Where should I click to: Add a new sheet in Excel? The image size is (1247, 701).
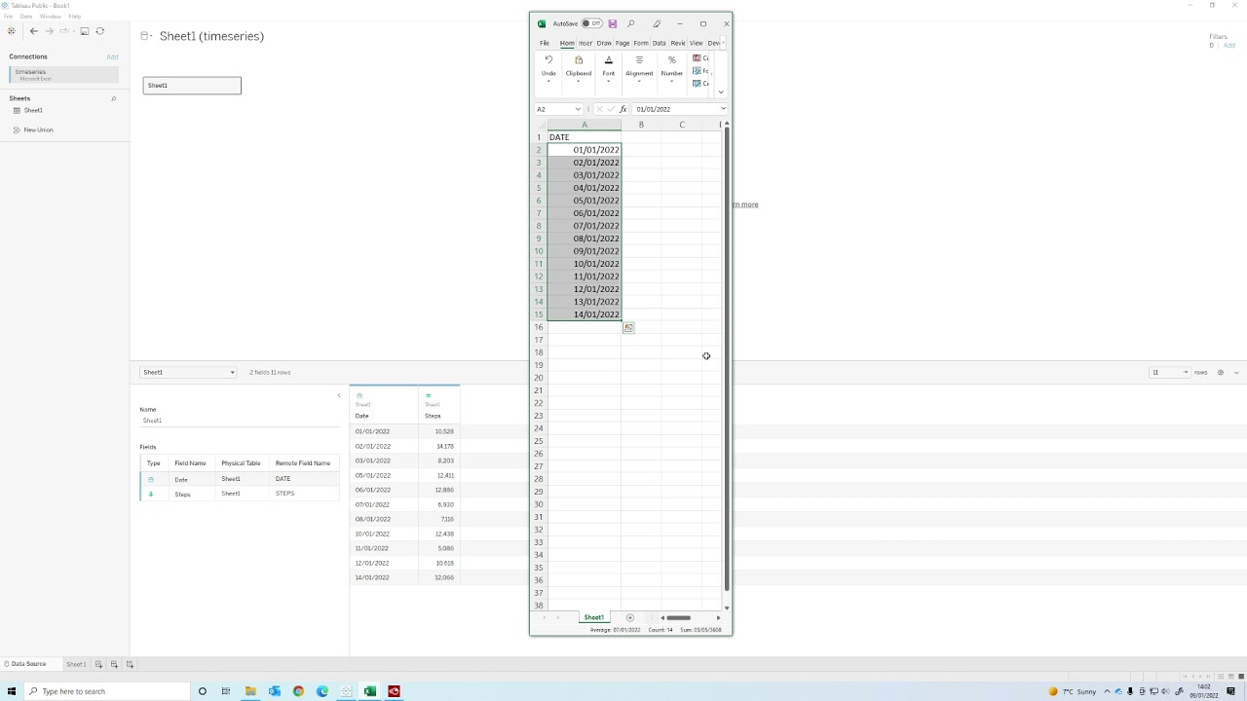[629, 617]
